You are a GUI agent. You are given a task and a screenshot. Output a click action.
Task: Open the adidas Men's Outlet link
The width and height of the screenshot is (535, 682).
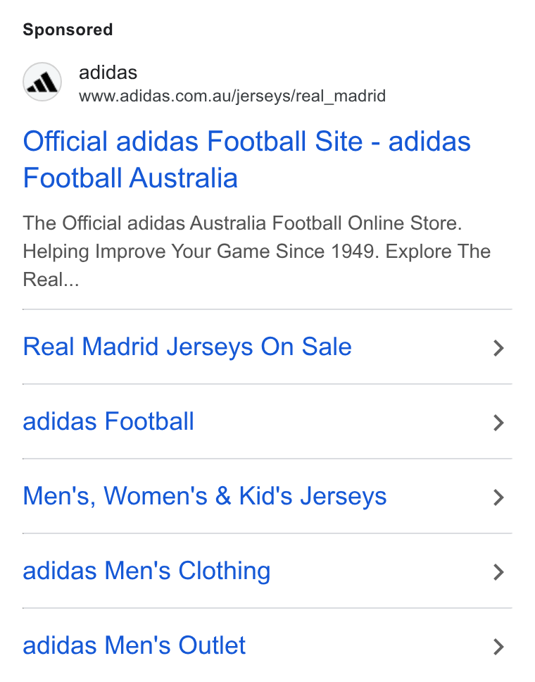click(134, 645)
